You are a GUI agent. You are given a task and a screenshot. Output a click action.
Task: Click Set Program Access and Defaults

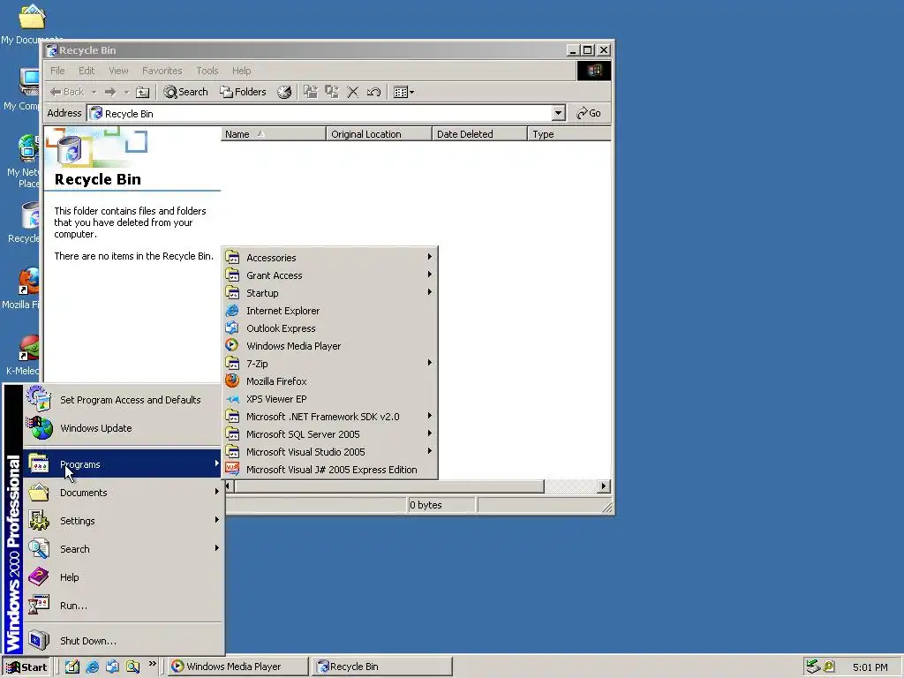(123, 400)
